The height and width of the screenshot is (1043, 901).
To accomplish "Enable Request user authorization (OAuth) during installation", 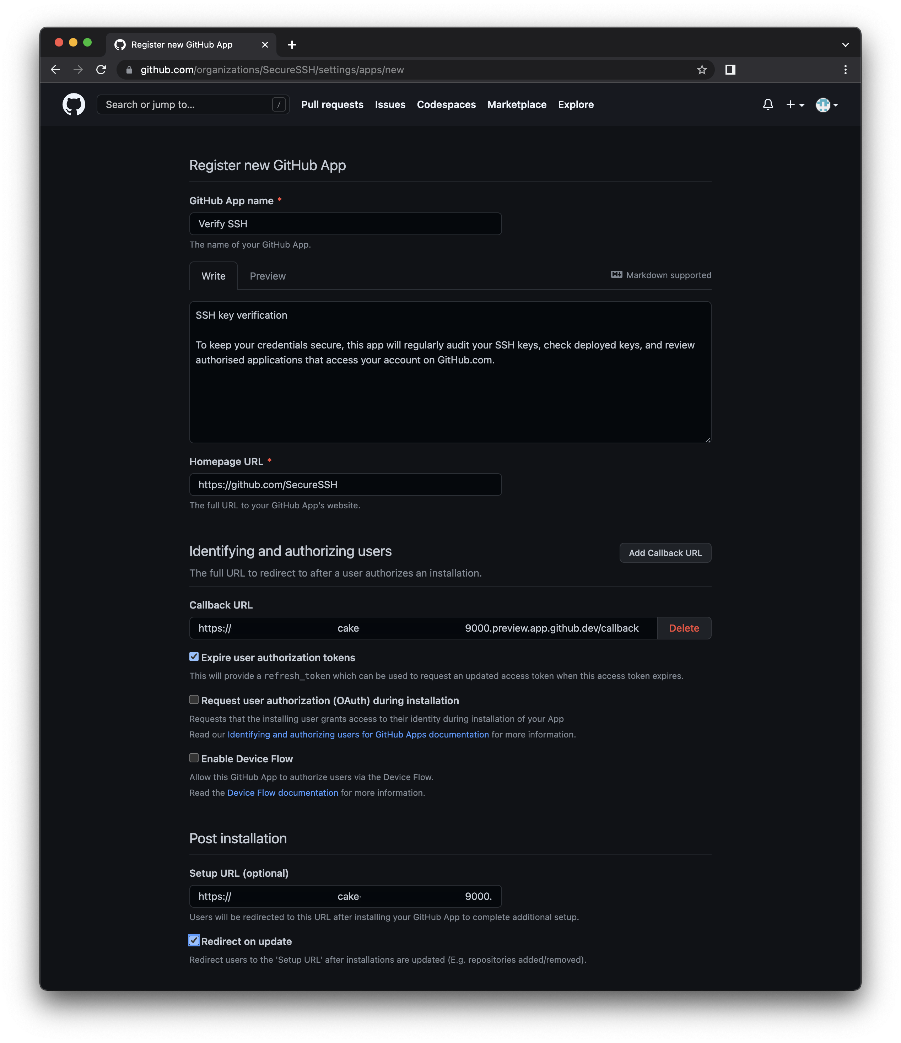I will [194, 700].
